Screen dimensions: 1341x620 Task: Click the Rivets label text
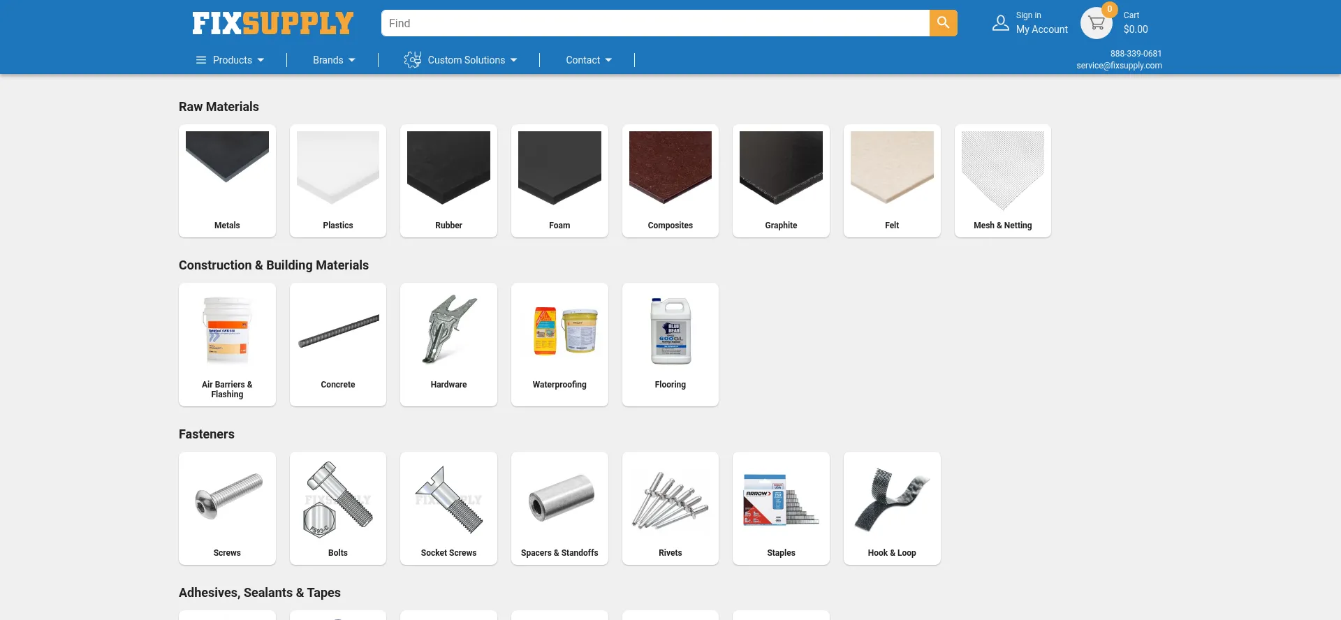[x=670, y=553]
